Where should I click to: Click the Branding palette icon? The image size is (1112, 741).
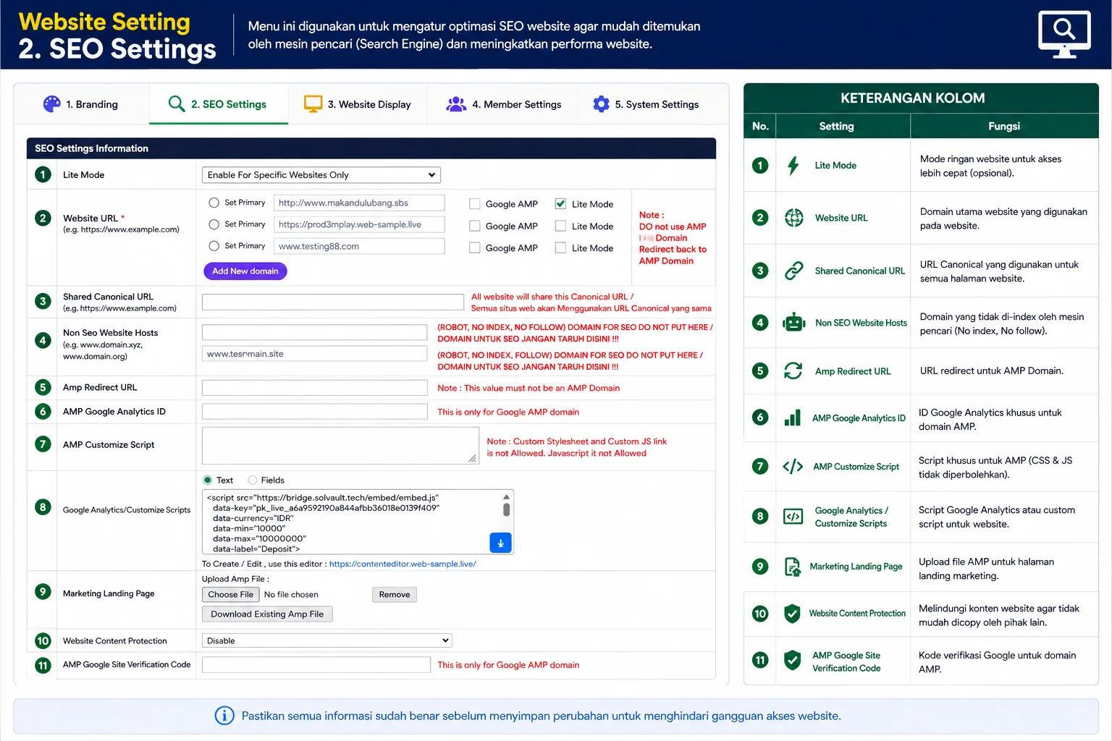[x=52, y=104]
